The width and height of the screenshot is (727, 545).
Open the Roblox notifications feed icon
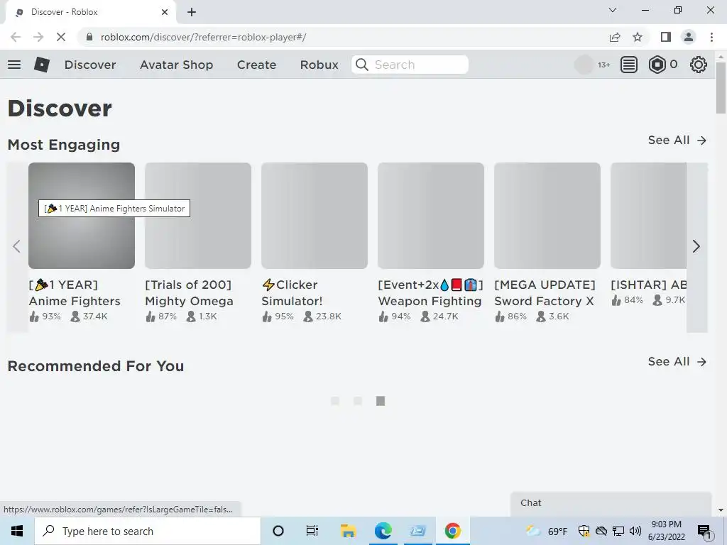point(628,65)
